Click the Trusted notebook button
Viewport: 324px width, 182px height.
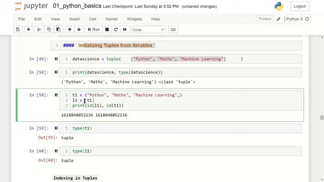265,19
